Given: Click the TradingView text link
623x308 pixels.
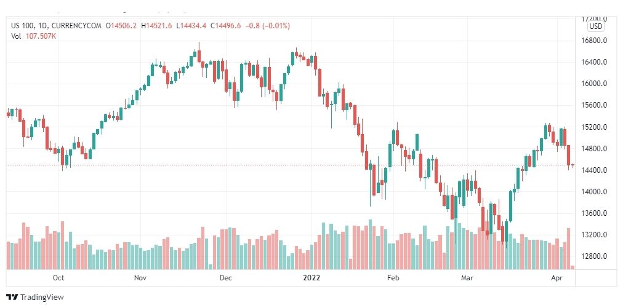Looking at the screenshot, I should click(x=42, y=298).
